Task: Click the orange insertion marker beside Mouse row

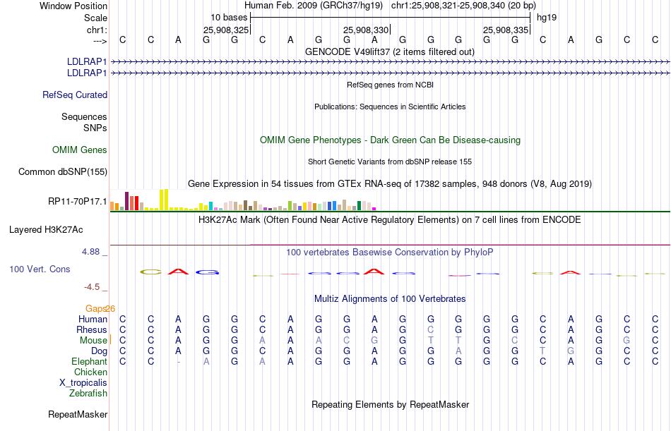Action: pyautogui.click(x=110, y=340)
